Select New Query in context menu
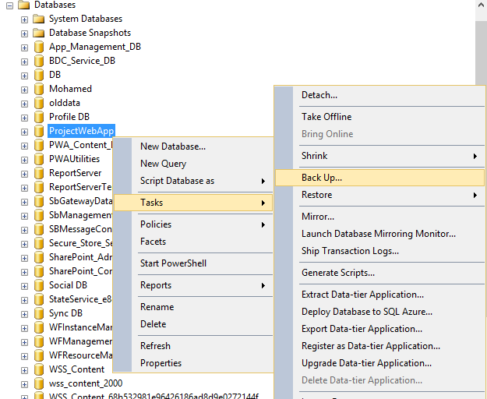The image size is (487, 399). tap(163, 164)
